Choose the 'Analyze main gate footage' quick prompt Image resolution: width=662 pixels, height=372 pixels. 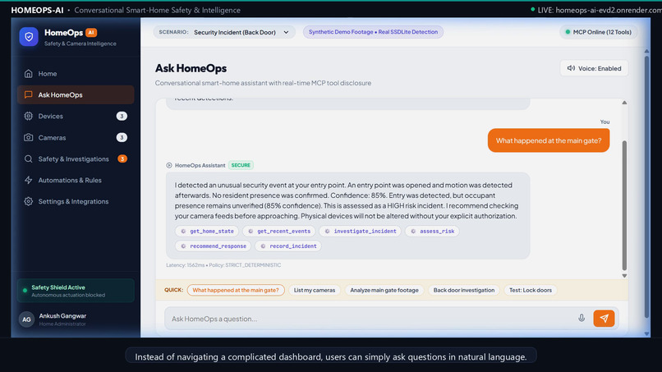[x=384, y=290]
